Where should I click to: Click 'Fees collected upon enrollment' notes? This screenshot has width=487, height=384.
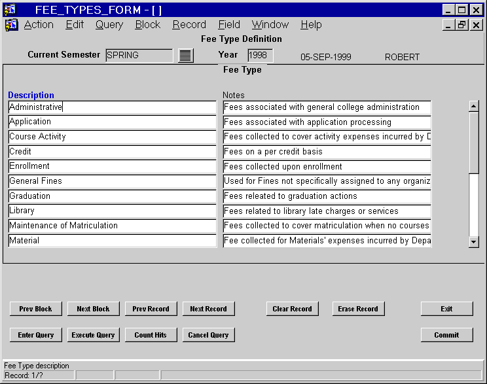(327, 166)
